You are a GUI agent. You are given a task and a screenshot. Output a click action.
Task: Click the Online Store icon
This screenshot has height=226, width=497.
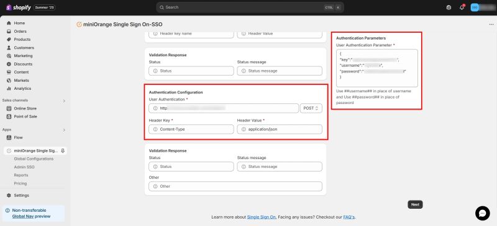9,108
